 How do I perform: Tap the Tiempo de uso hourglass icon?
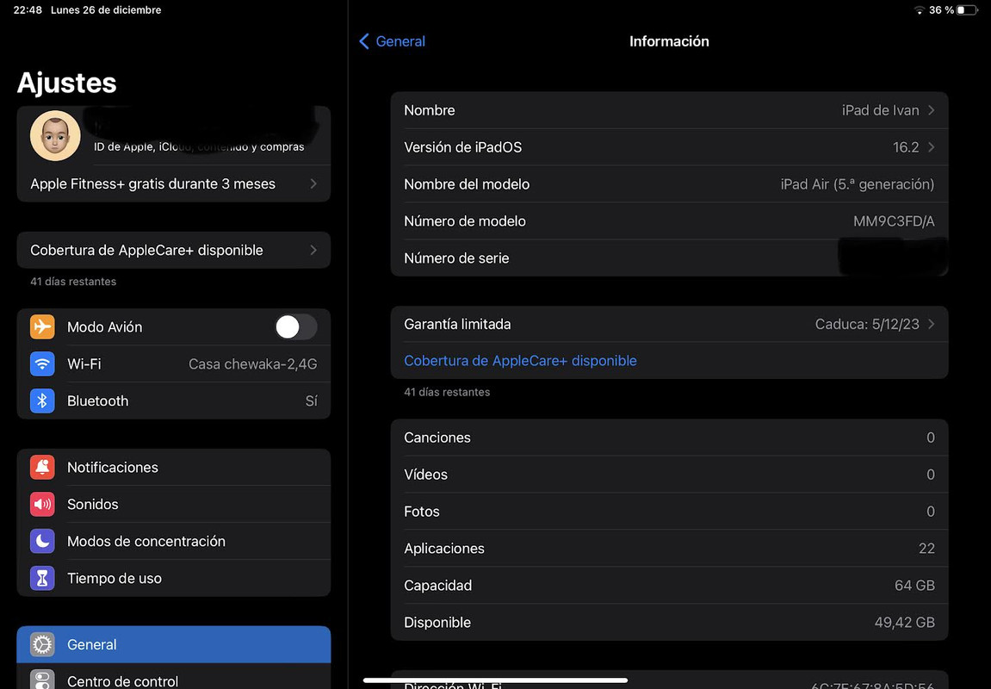(x=42, y=578)
